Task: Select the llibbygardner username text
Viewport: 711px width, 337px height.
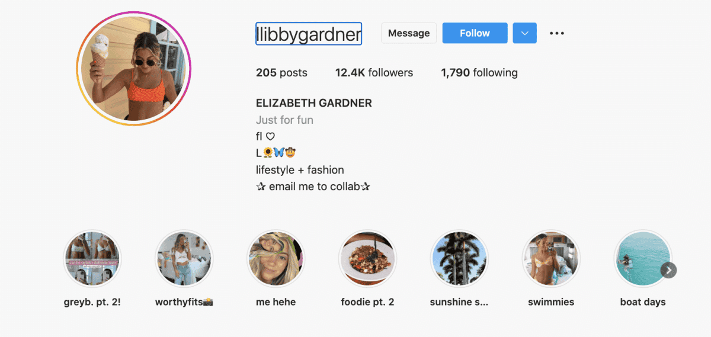Action: pyautogui.click(x=308, y=34)
